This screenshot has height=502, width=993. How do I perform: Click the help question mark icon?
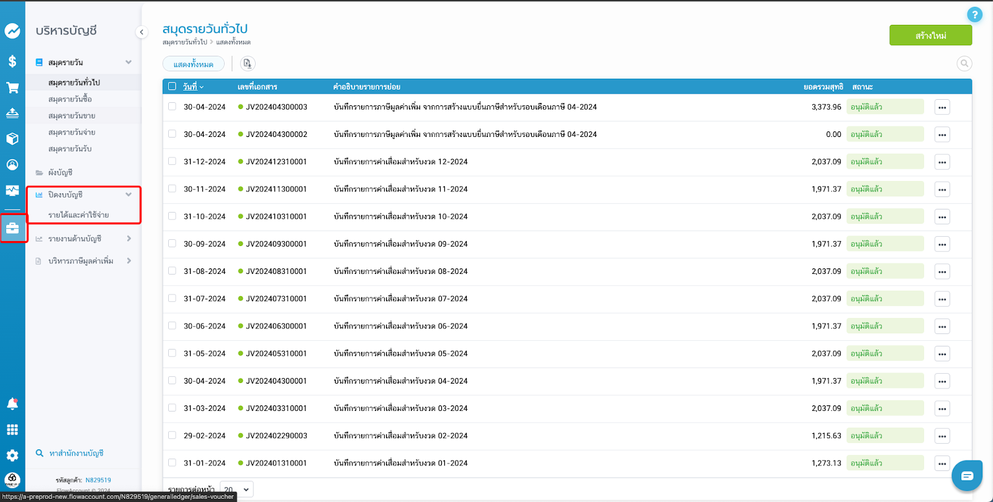point(974,15)
